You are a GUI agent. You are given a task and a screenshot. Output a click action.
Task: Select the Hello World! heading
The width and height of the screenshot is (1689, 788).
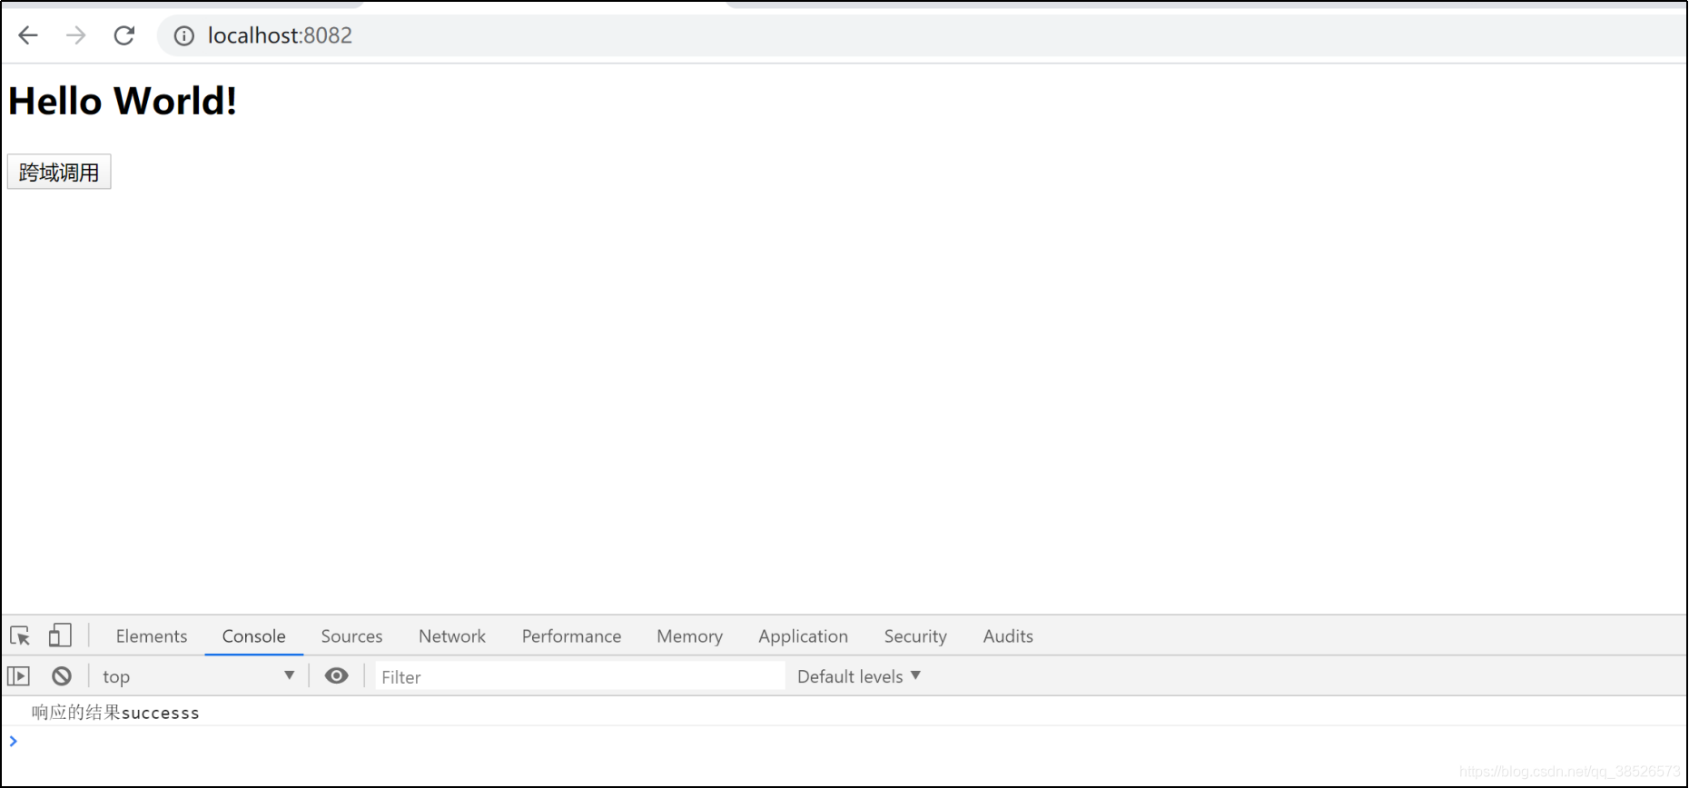point(123,101)
